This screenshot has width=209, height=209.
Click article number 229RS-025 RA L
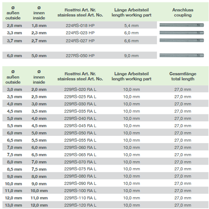(x=80, y=96)
